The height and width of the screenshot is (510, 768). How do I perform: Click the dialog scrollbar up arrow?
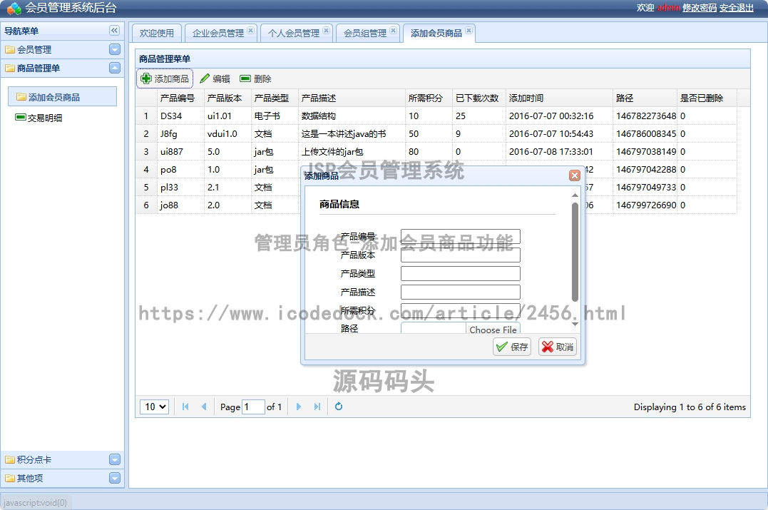coord(575,195)
